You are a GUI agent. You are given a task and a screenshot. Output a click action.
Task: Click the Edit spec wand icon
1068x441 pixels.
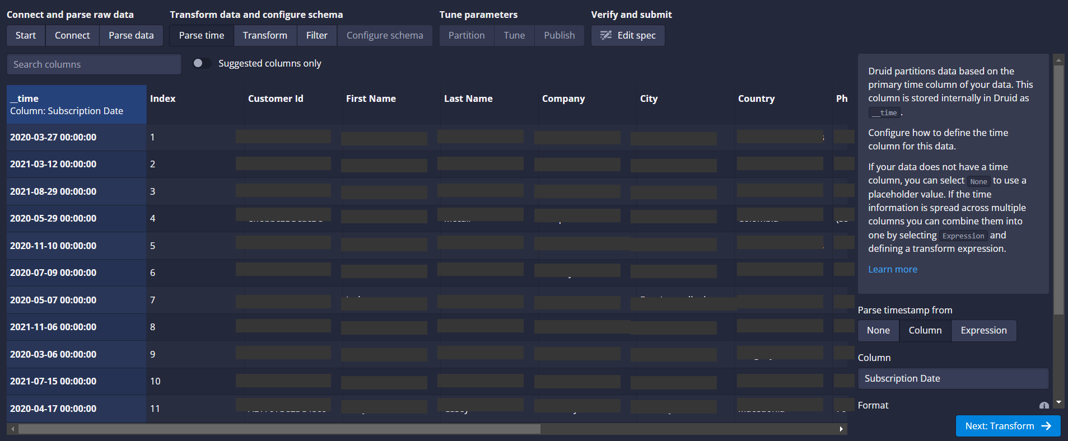pyautogui.click(x=605, y=35)
